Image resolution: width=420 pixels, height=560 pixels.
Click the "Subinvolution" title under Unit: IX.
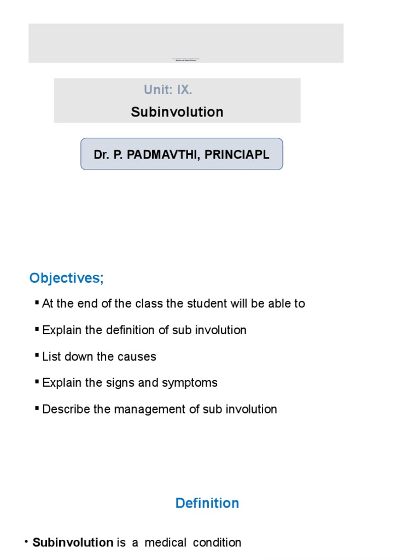tap(177, 112)
